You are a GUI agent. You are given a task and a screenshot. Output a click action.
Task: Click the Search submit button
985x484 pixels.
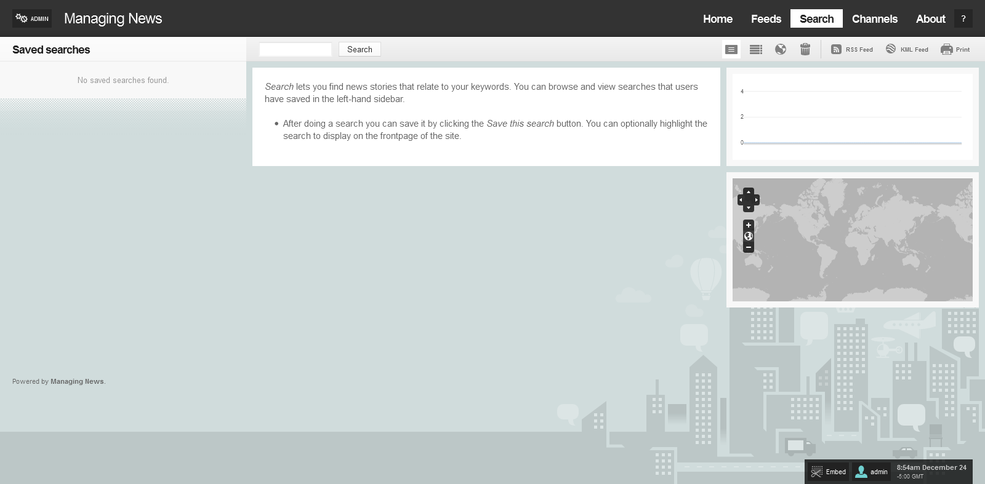point(360,49)
